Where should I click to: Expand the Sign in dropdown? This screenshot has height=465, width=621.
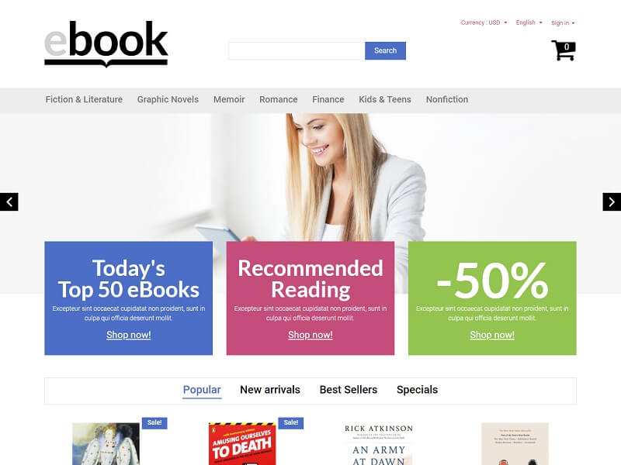click(x=563, y=23)
